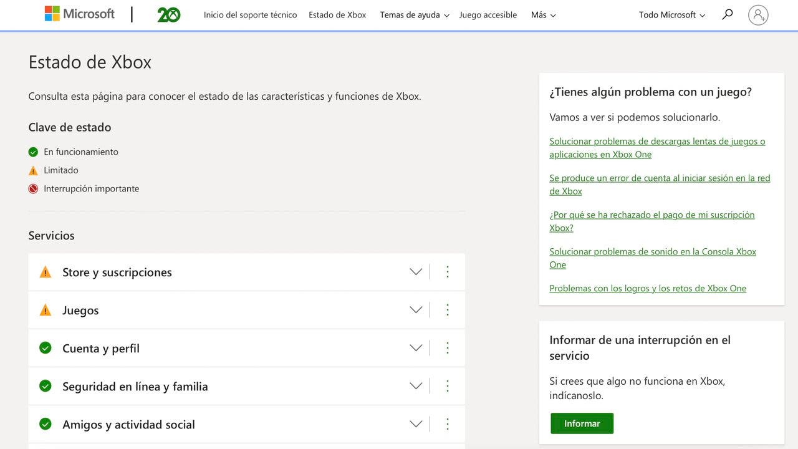Click the account sign-in avatar icon
The height and width of the screenshot is (449, 798).
point(758,15)
